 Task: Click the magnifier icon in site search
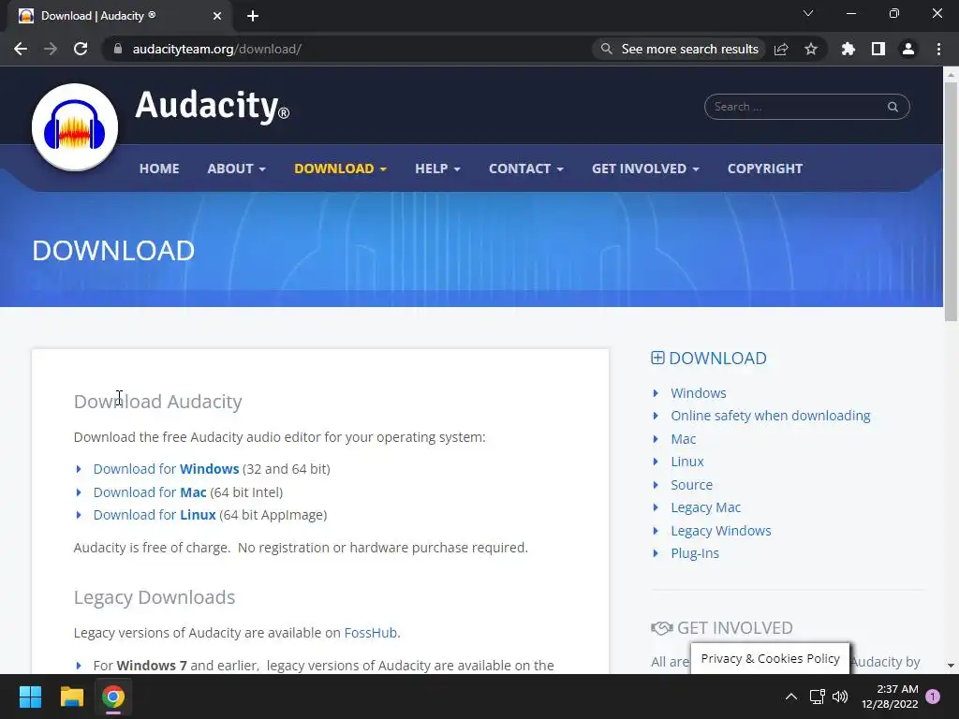click(x=893, y=107)
